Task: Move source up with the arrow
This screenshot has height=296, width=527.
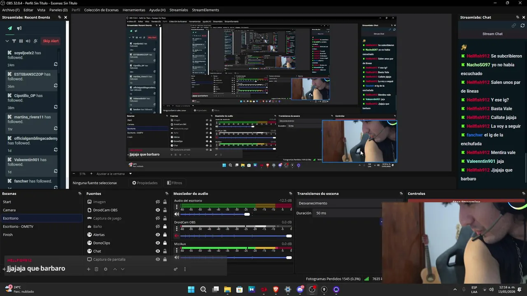Action: tap(115, 269)
